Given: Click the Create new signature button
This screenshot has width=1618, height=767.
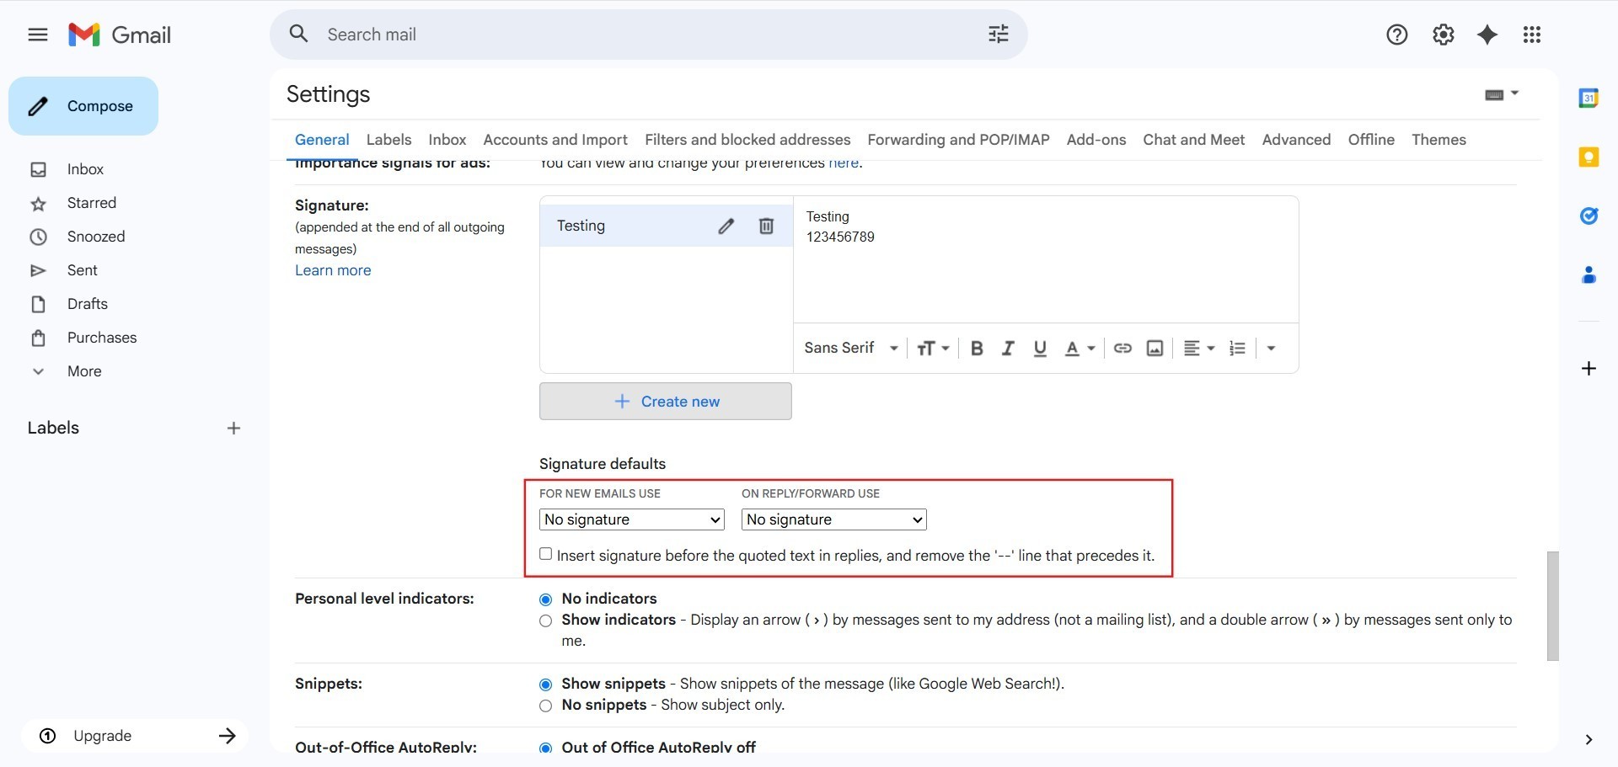Looking at the screenshot, I should click(666, 402).
